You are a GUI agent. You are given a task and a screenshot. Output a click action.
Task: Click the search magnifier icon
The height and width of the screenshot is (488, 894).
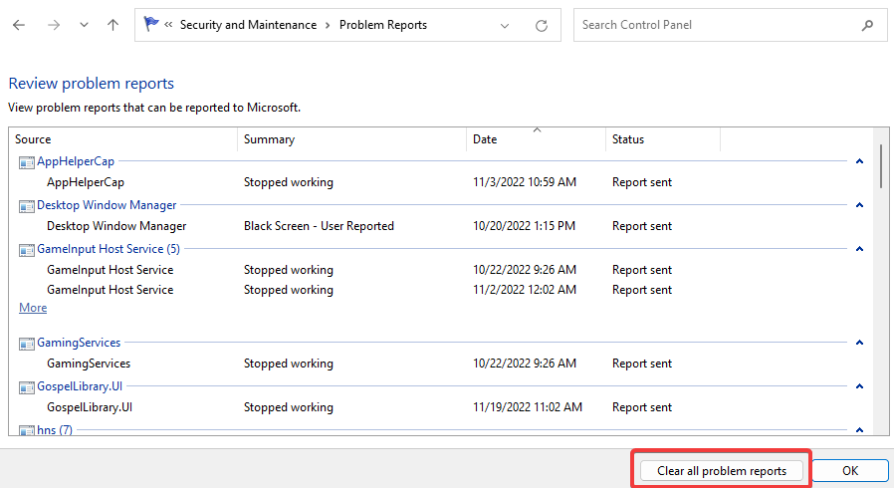[868, 25]
